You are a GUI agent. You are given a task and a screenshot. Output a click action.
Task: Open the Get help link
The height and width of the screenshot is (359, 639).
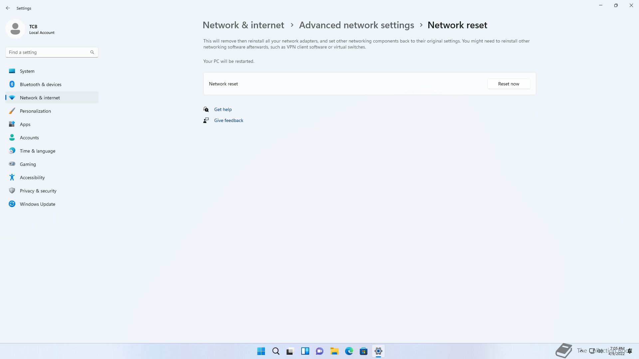coord(223,109)
